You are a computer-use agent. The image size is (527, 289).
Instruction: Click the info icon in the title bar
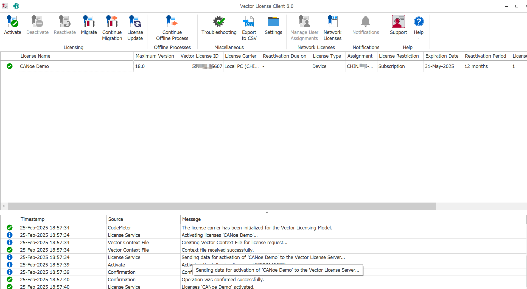pos(16,6)
